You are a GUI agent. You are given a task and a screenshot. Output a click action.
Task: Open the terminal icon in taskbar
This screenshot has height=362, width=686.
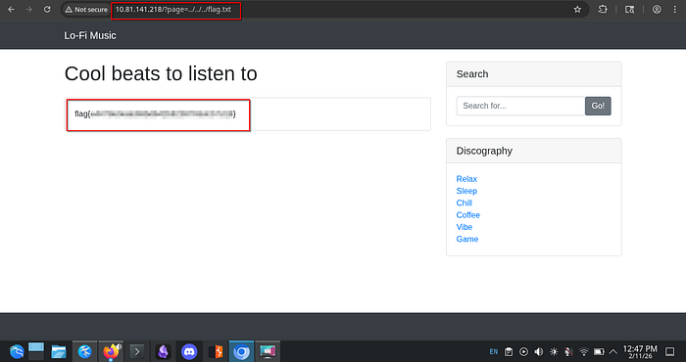(x=137, y=351)
